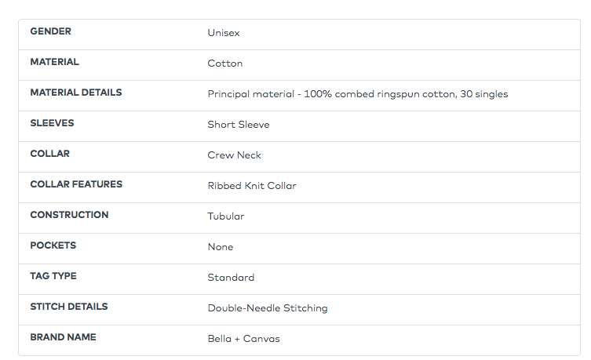Click the SLEEVES row label

click(x=52, y=123)
